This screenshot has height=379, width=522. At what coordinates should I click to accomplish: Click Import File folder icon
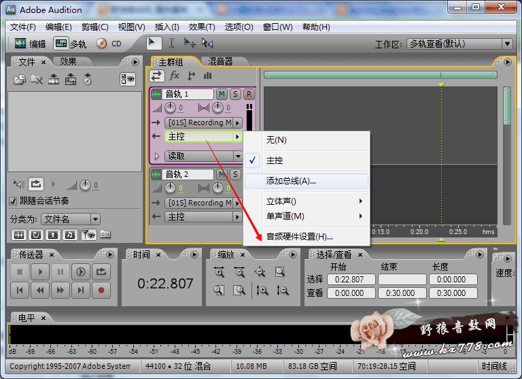[x=20, y=80]
